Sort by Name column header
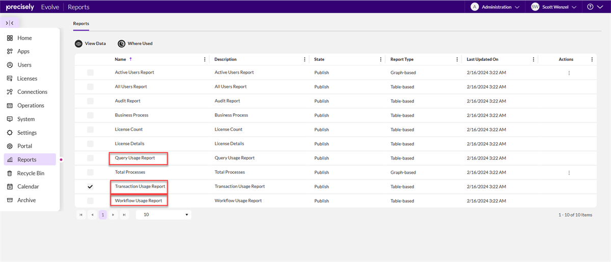 pos(121,59)
